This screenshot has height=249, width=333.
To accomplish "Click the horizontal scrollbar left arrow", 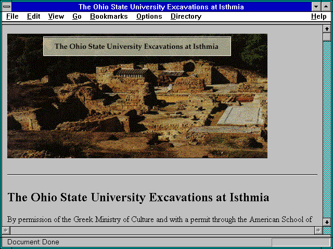I will pyautogui.click(x=6, y=230).
